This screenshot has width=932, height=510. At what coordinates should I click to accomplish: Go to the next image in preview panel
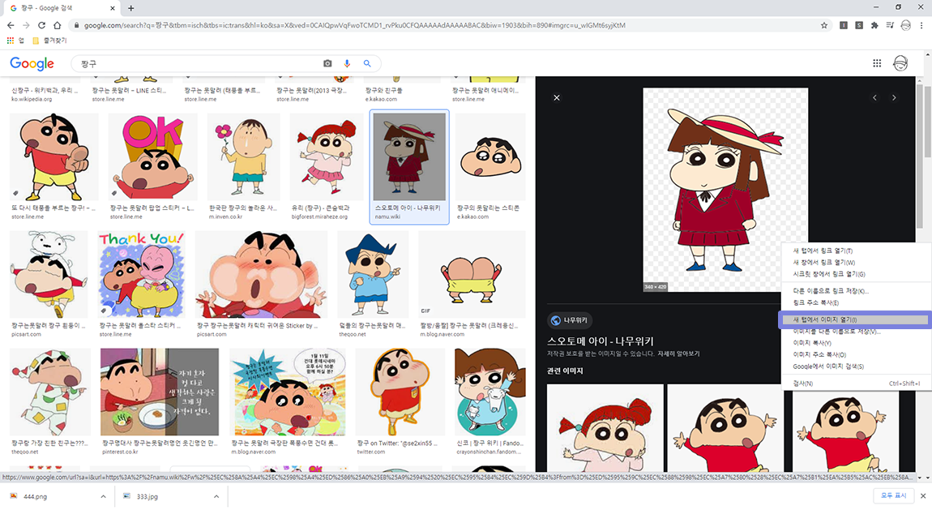[x=893, y=97]
